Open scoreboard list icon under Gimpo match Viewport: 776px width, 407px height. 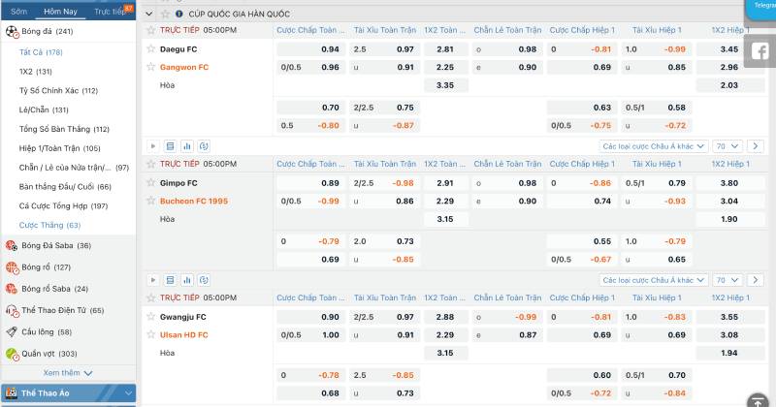pos(170,280)
